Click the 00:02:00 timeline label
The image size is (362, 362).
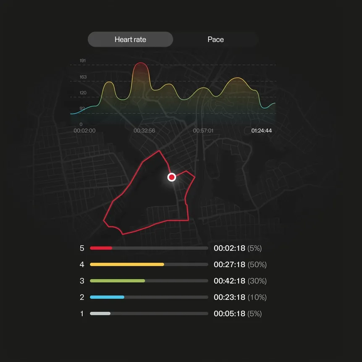(x=84, y=131)
